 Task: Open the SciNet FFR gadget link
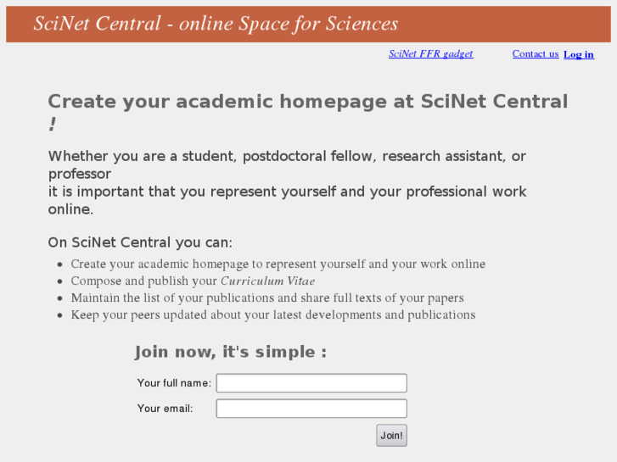430,54
